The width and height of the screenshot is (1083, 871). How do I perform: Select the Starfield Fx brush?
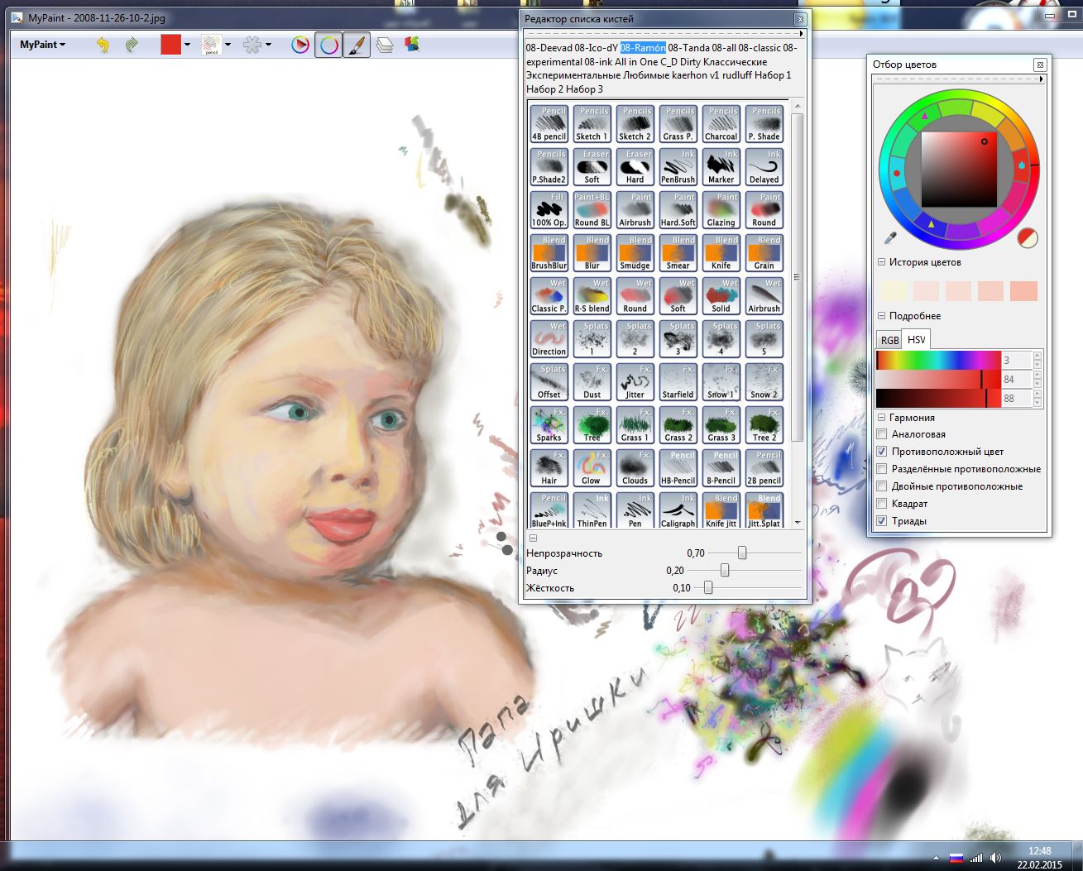[x=678, y=381]
